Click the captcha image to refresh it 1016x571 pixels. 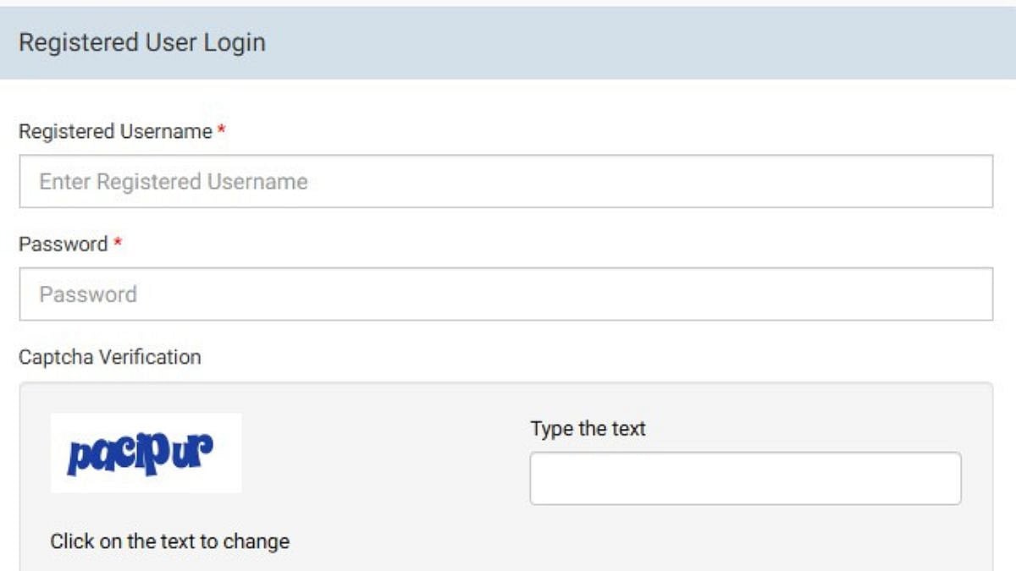(146, 453)
